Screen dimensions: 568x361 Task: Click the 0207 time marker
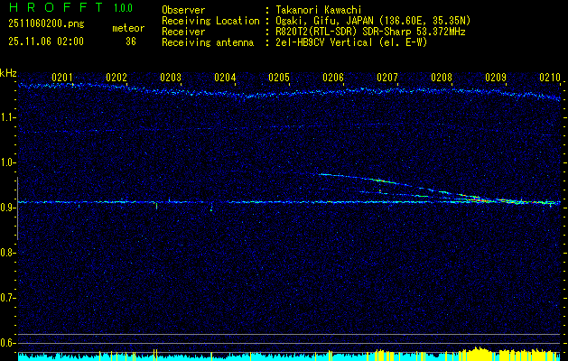(387, 77)
